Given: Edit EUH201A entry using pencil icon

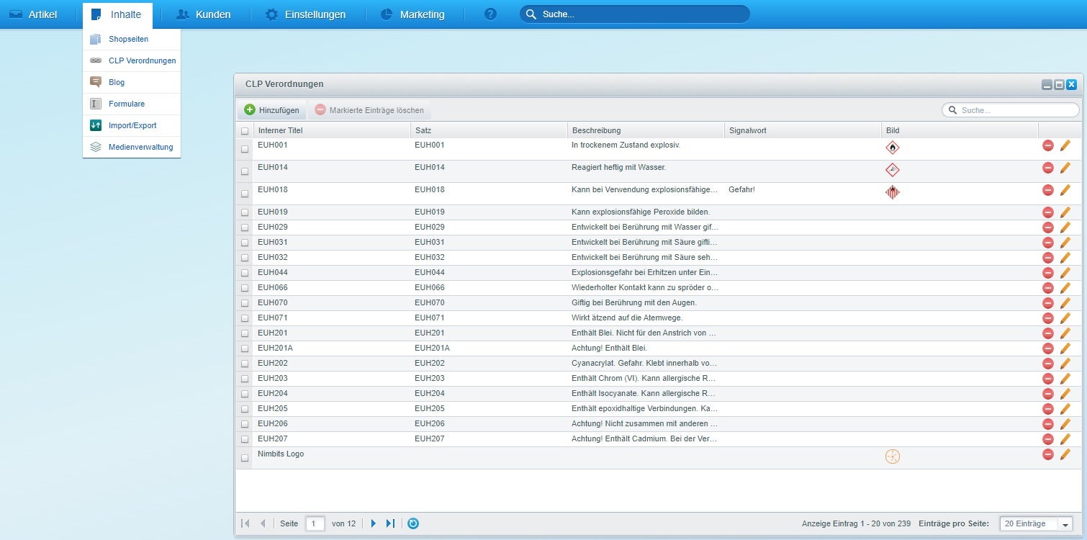Looking at the screenshot, I should [x=1065, y=348].
